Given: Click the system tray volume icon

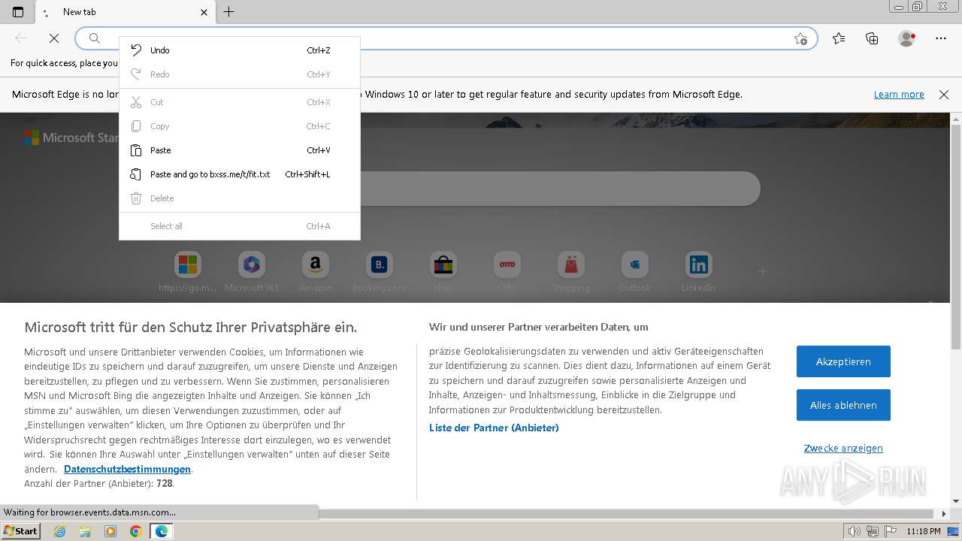Looking at the screenshot, I should coord(854,531).
